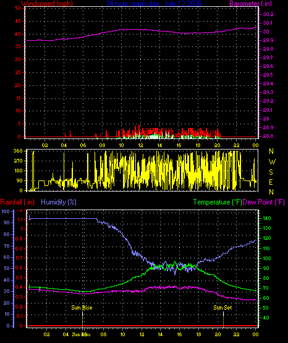
Task: Click the 'W' compass letter beside wind direction graph
Action: pyautogui.click(x=272, y=162)
